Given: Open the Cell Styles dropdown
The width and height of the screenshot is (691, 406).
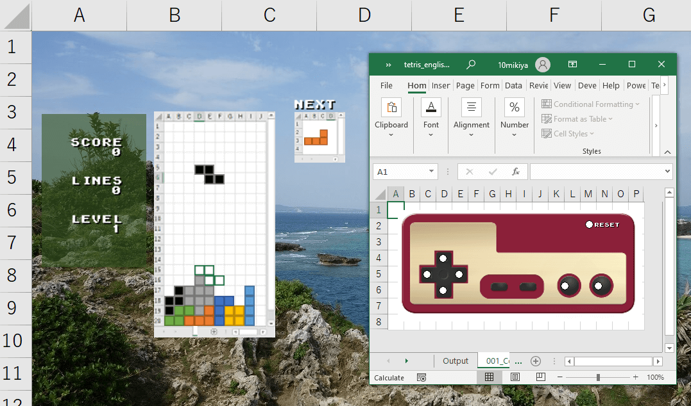Looking at the screenshot, I should point(568,134).
